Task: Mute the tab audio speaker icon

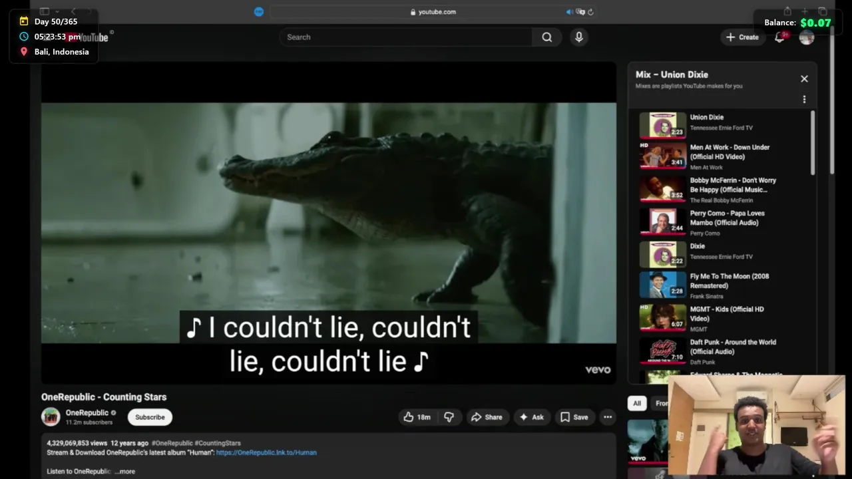Action: click(569, 11)
